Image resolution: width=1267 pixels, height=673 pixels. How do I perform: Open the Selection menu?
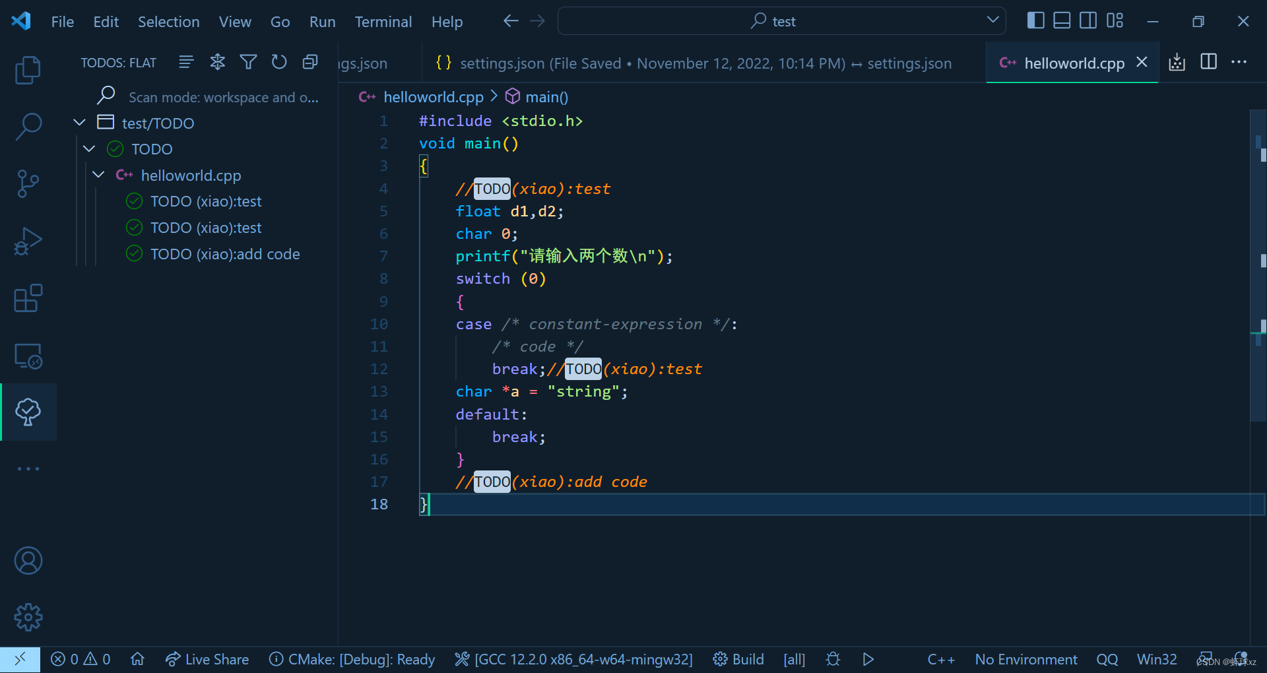coord(168,22)
